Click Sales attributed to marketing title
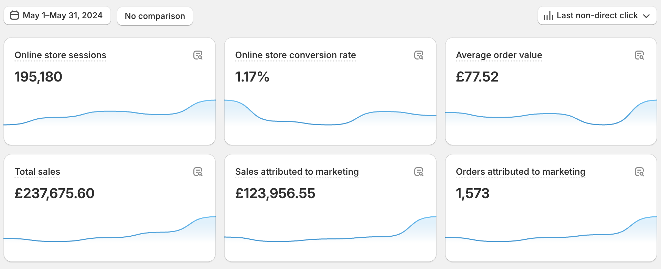 pos(297,172)
